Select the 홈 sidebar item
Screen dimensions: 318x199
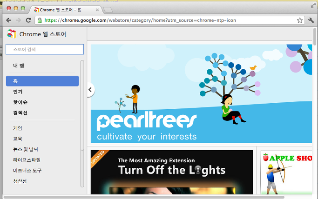42,81
